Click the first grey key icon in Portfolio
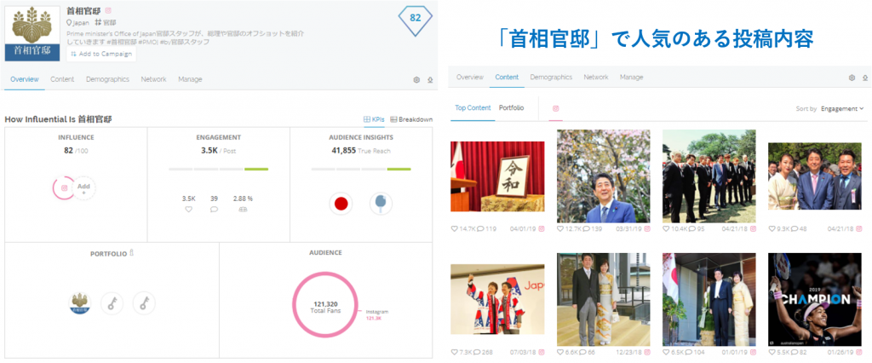The height and width of the screenshot is (363, 872). tap(112, 302)
